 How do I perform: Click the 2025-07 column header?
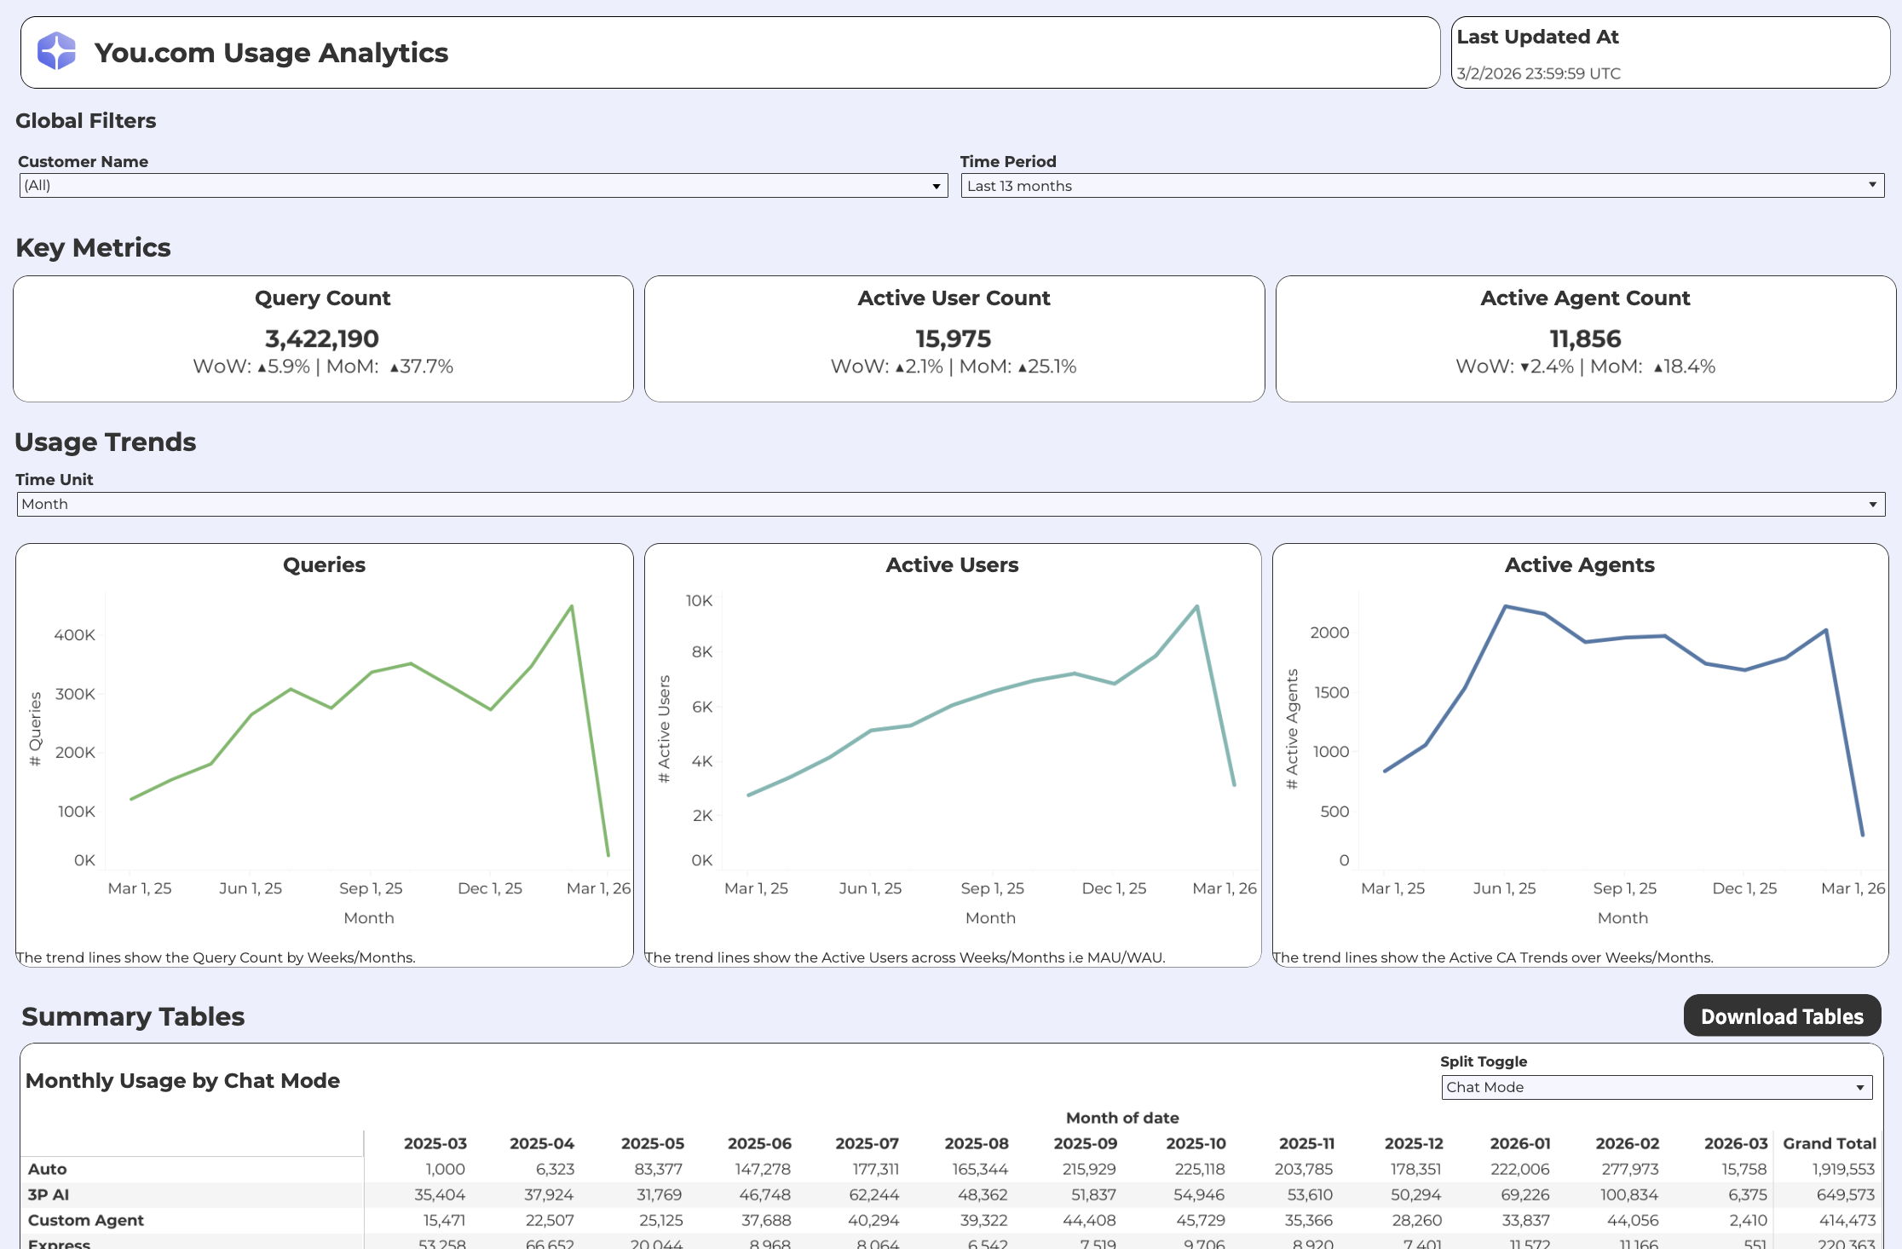coord(867,1143)
